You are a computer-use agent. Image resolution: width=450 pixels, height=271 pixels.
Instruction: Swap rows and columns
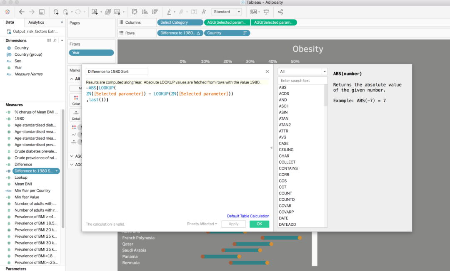[x=134, y=12]
